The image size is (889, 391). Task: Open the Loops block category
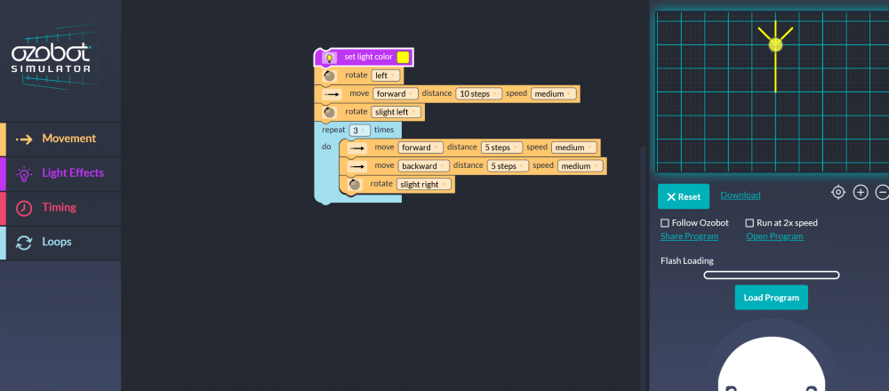click(x=60, y=243)
